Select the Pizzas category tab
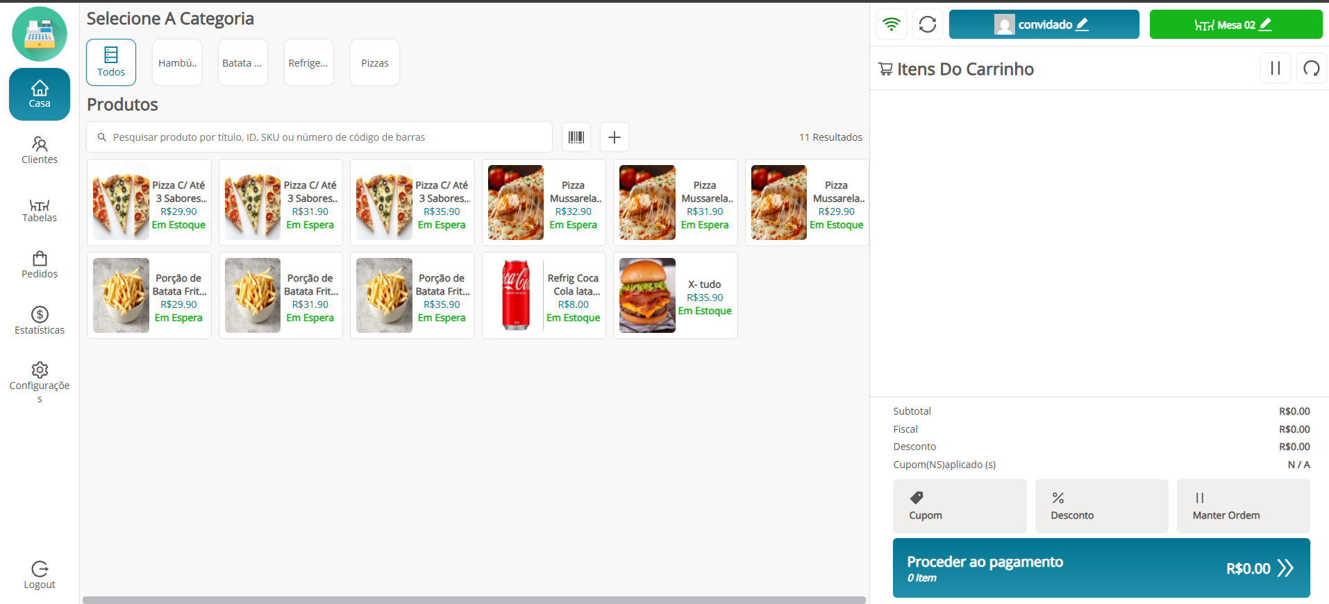The image size is (1329, 604). coord(374,63)
